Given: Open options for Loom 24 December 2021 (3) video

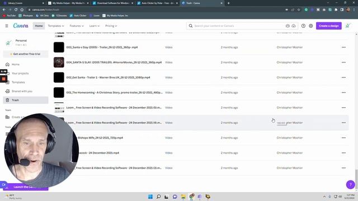Looking at the screenshot, I should pyautogui.click(x=343, y=168).
